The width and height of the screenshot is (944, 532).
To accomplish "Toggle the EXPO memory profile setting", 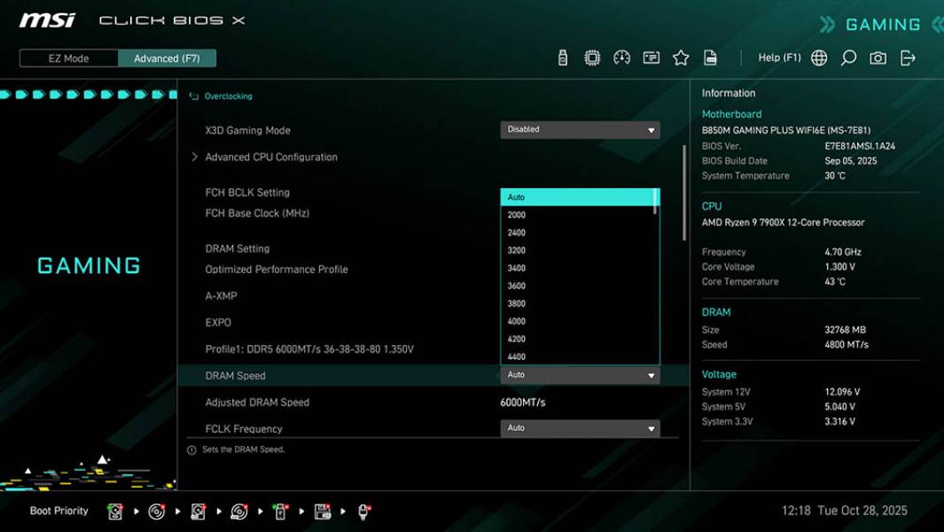I will click(x=220, y=322).
